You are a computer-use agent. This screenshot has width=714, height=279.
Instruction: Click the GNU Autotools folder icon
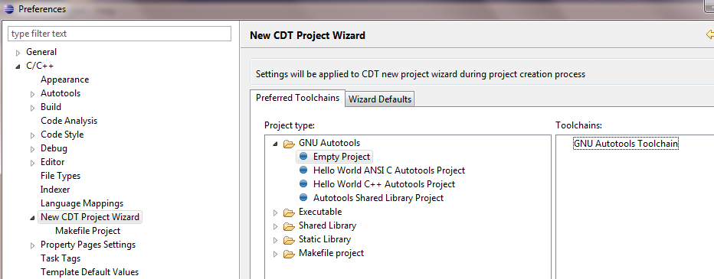coord(289,144)
